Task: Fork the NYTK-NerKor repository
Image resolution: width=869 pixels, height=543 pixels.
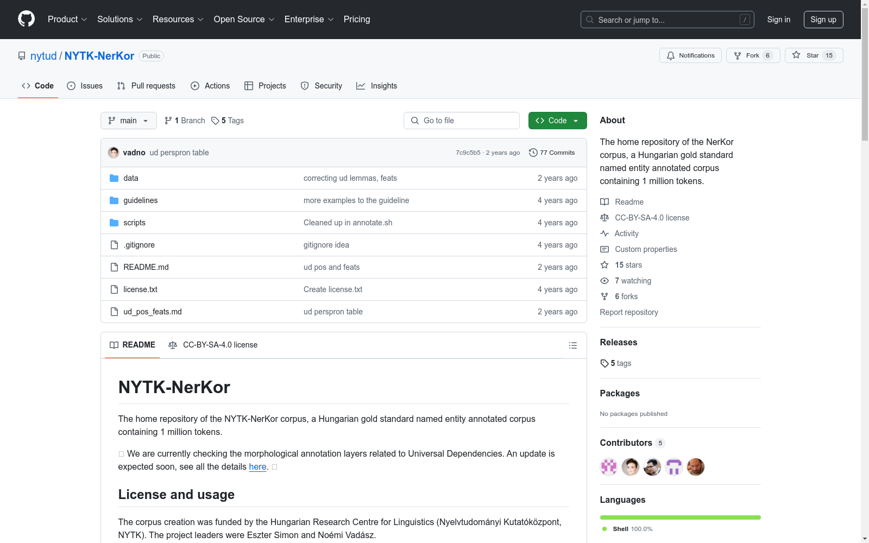Action: (x=753, y=55)
